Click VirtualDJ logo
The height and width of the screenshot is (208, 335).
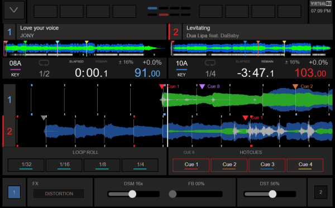320,4
